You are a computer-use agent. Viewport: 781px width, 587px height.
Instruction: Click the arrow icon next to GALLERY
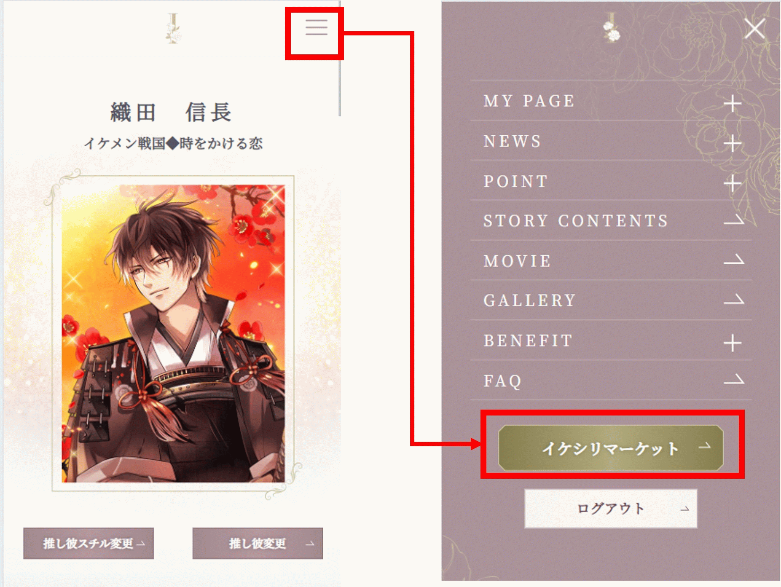pos(734,300)
